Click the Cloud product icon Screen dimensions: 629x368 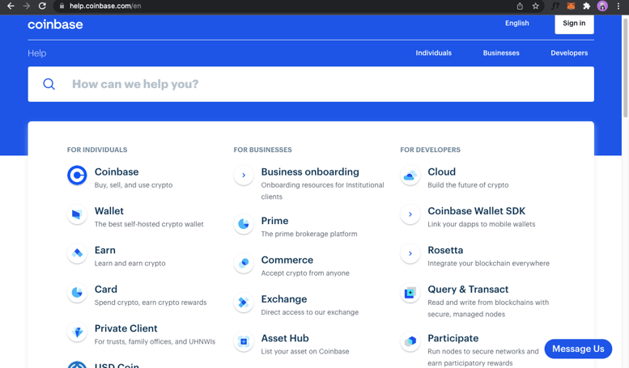[410, 176]
